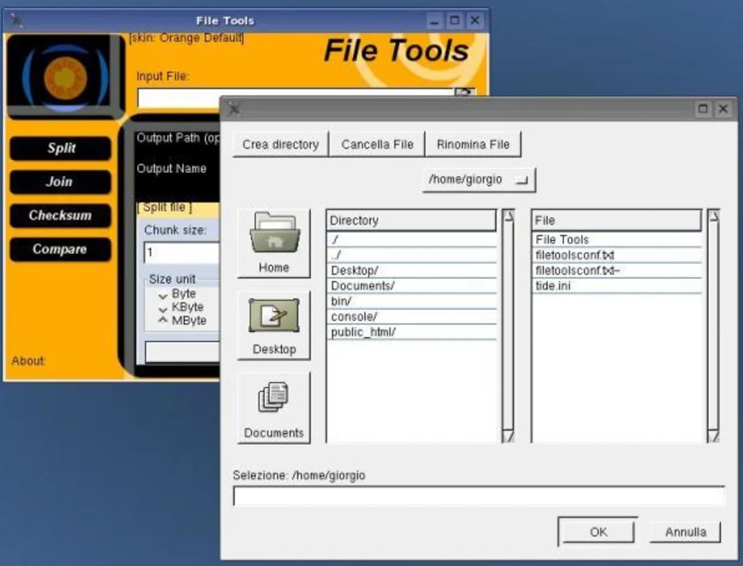Screen dimensions: 743x566
Task: Click the File list scroll up arrow
Action: 713,216
